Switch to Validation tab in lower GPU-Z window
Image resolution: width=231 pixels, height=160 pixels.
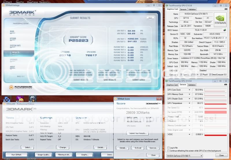192,85
